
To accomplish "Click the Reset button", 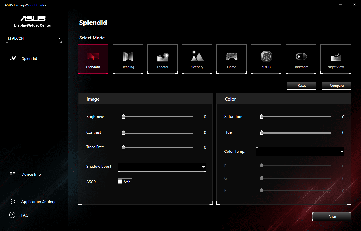I will tap(301, 85).
